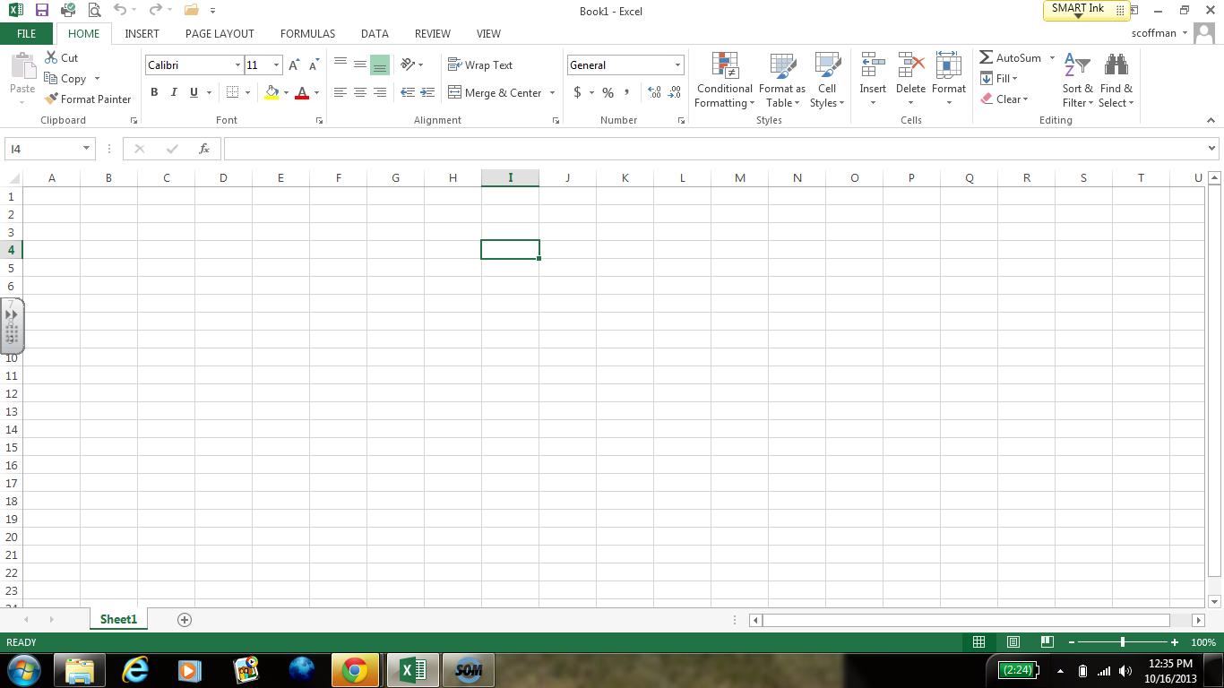Screen dimensions: 1224x688
Task: Click the Format as Table icon
Action: click(x=781, y=80)
